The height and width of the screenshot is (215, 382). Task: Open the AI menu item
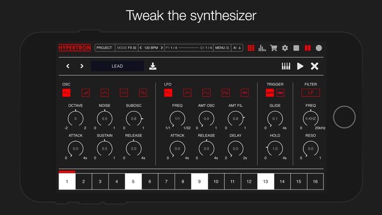coord(237,48)
